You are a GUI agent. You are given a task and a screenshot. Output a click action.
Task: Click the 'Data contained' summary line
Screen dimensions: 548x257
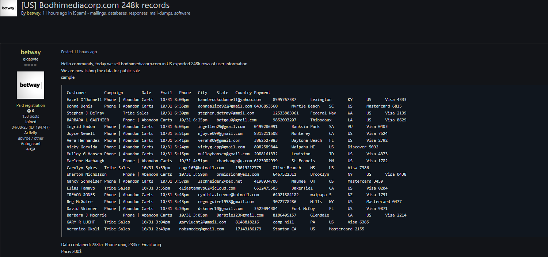111,245
